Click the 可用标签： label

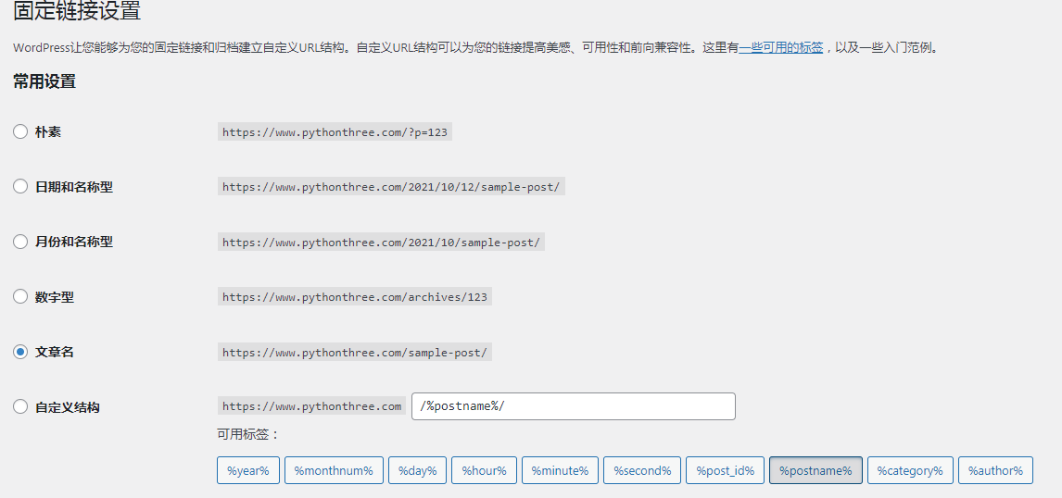click(x=247, y=434)
